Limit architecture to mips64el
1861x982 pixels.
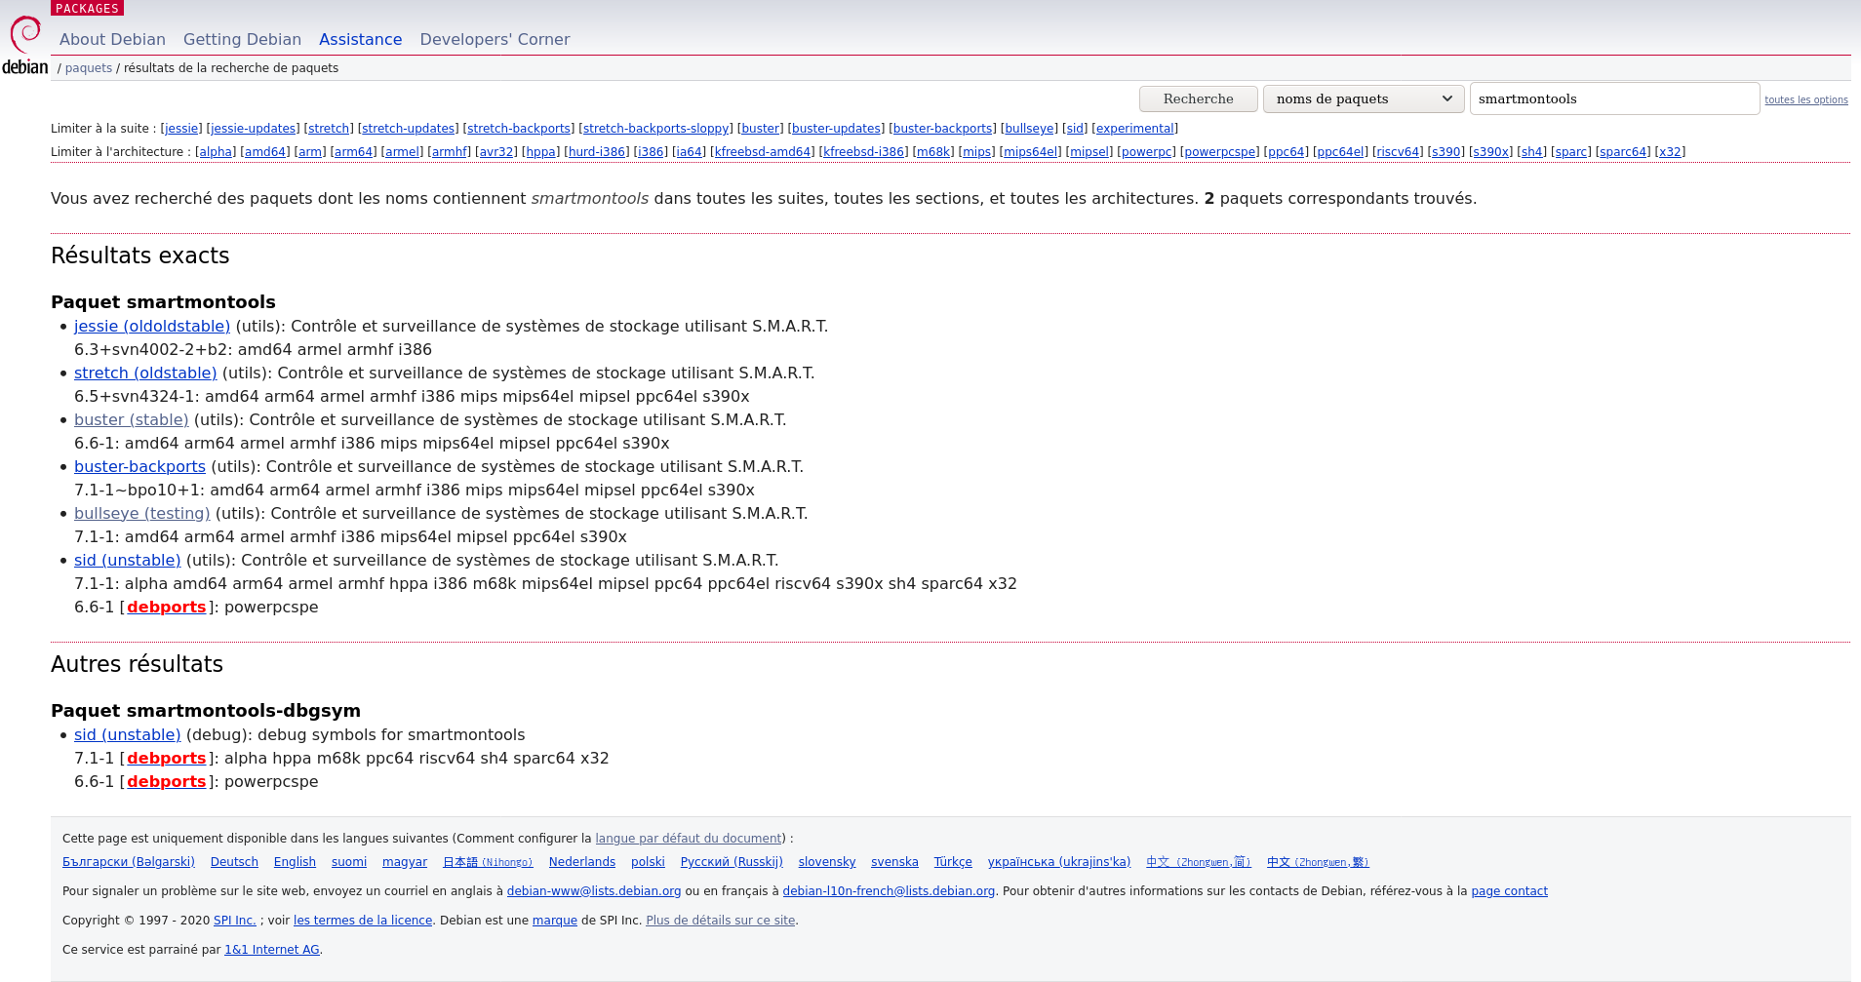coord(1031,152)
